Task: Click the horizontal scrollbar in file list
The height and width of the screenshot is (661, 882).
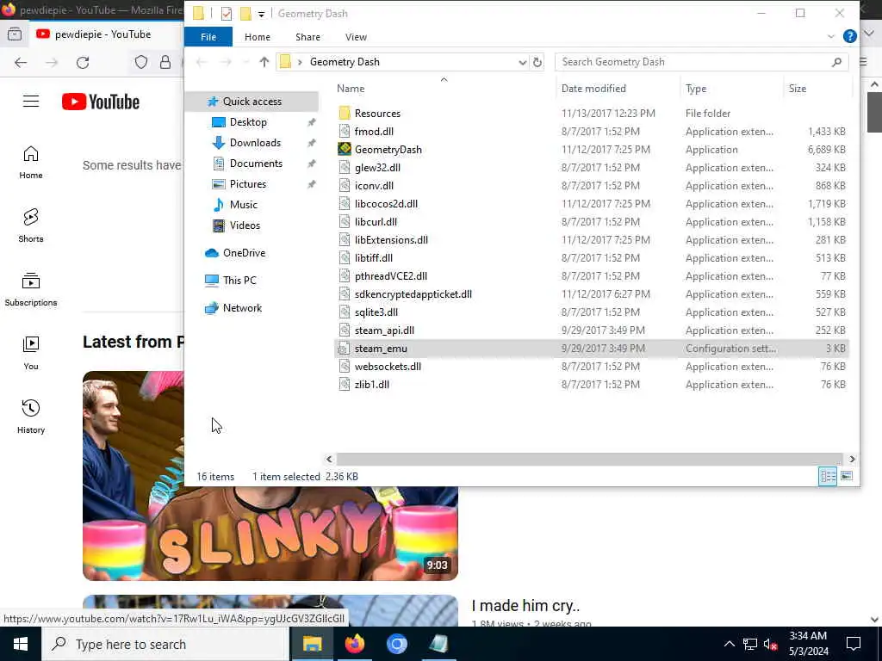Action: [589, 460]
